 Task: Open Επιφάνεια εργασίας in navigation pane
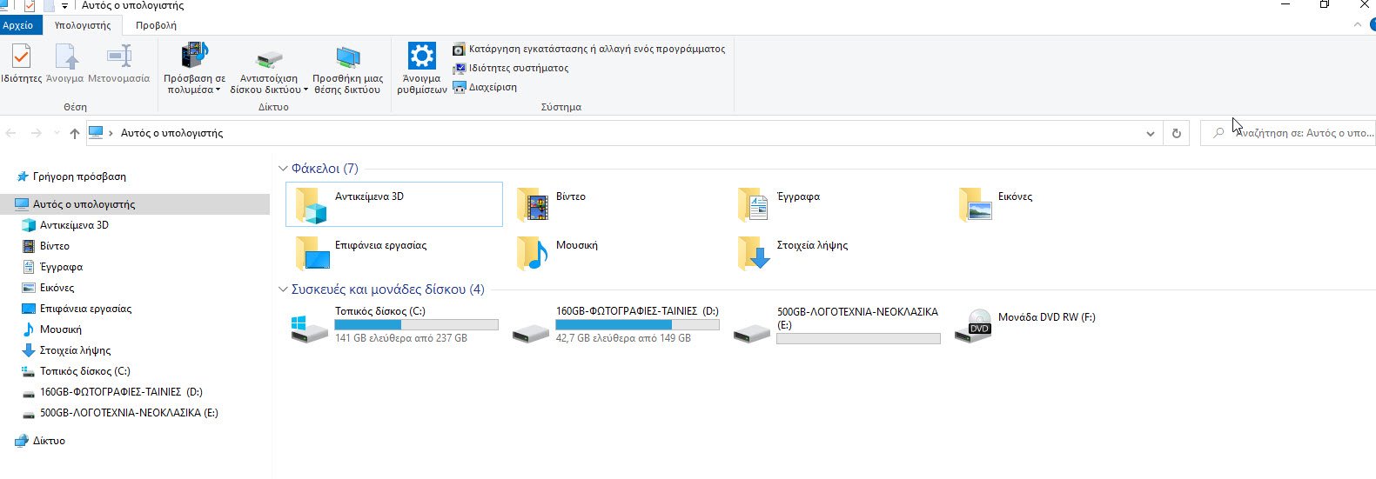click(85, 309)
